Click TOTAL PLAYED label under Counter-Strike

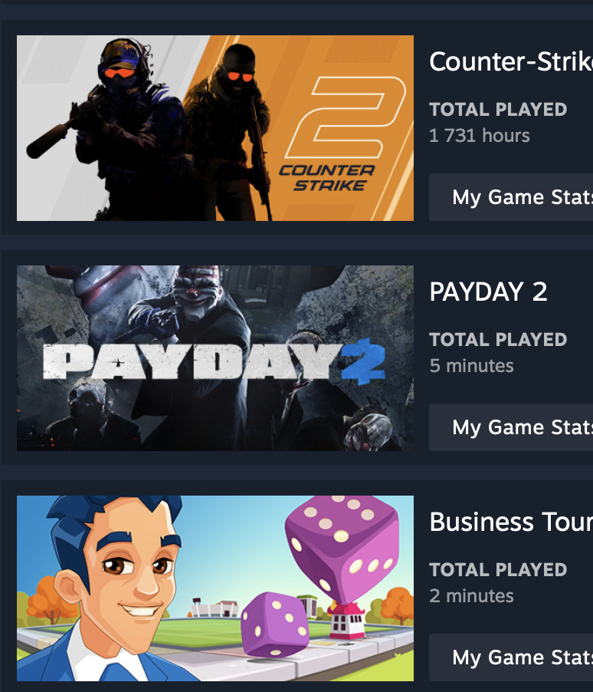[498, 110]
